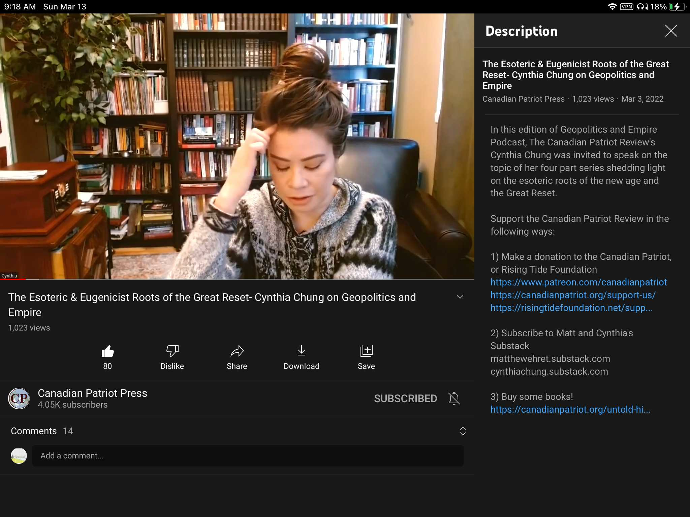Screen dimensions: 690x517
Task: Expand the Comments section arrows
Action: [463, 431]
